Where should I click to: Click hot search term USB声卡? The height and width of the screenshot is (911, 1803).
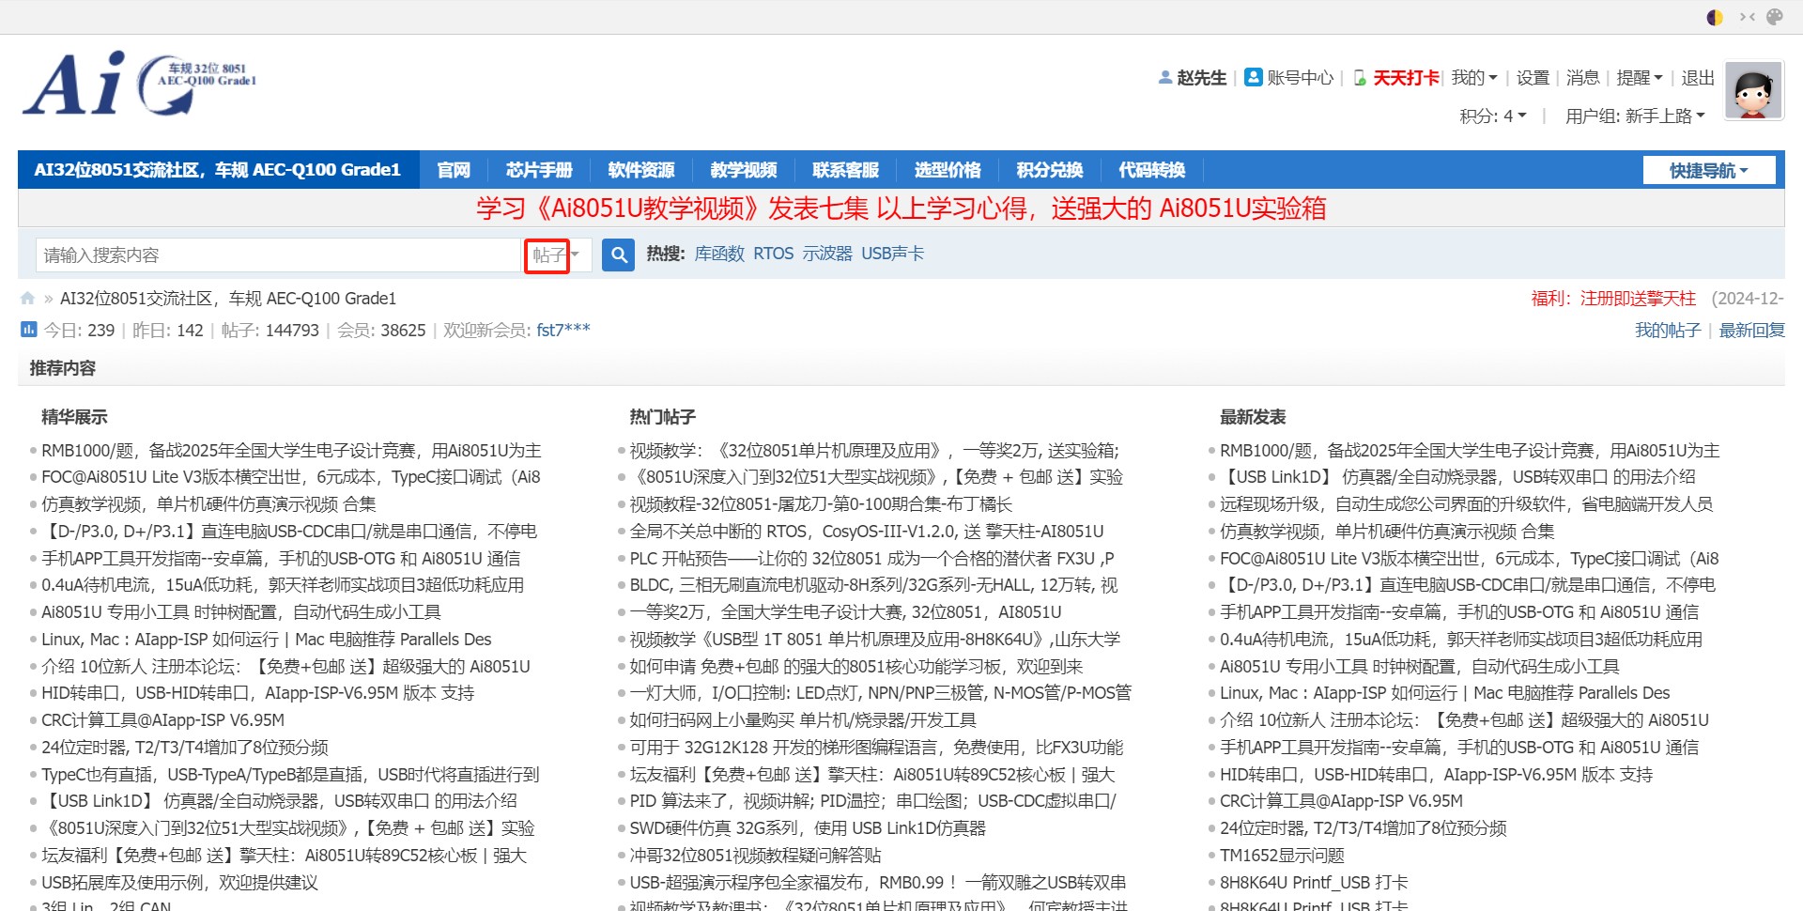tap(893, 254)
